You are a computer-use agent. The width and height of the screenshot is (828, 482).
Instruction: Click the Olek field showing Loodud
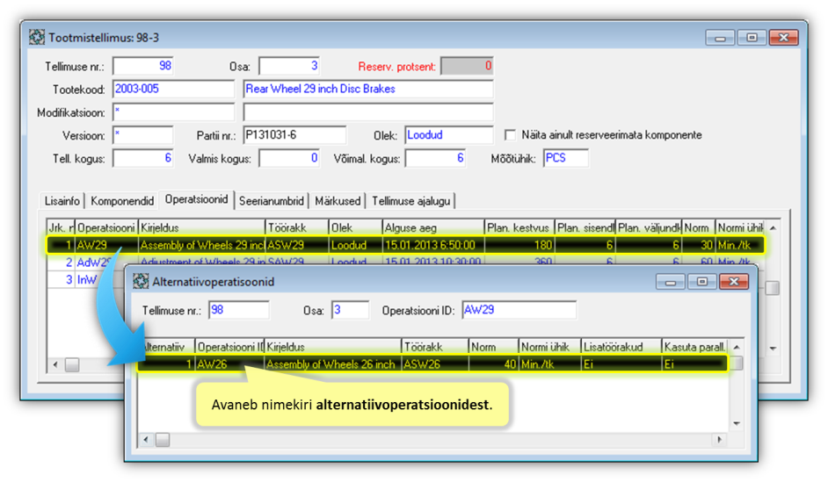coord(449,135)
